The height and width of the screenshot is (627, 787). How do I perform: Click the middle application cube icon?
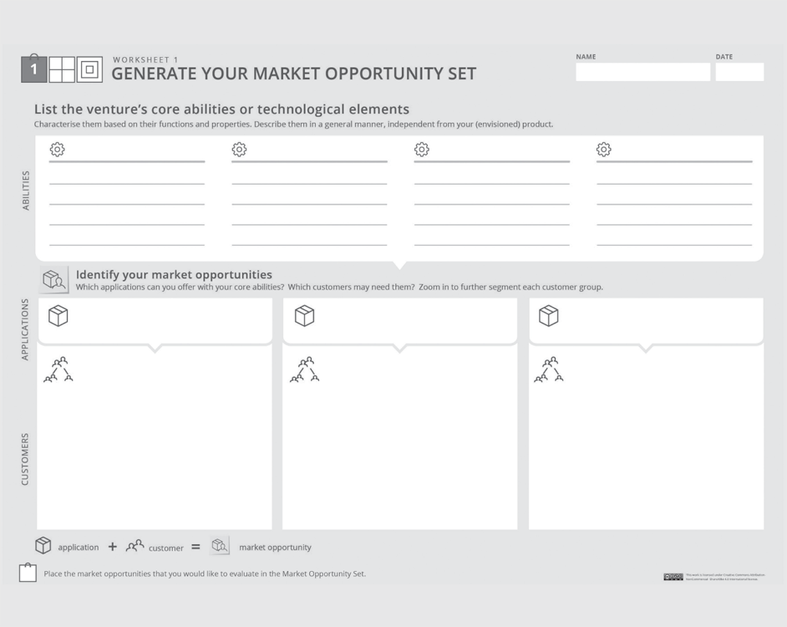coord(305,316)
